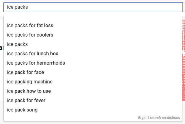The width and height of the screenshot is (185, 124).
Task: Choose 'ice packs for hemorrhoids' suggestion
Action: point(93,63)
